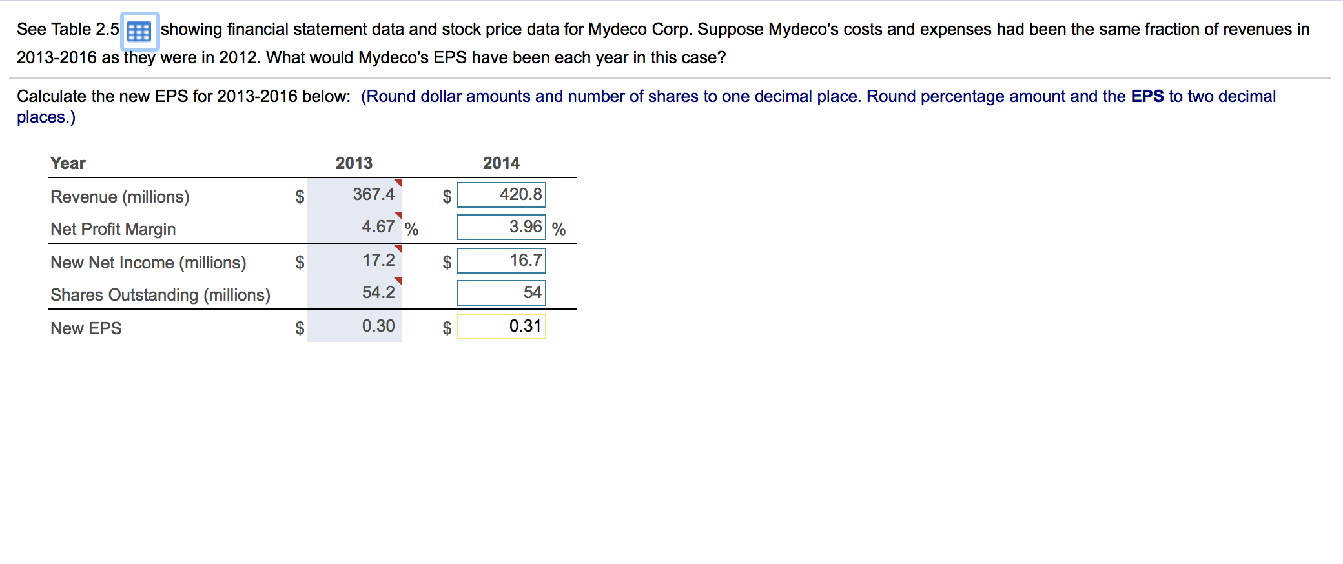Select the 2014 Net Profit Margin field
Screen dimensions: 1343x564
point(501,227)
